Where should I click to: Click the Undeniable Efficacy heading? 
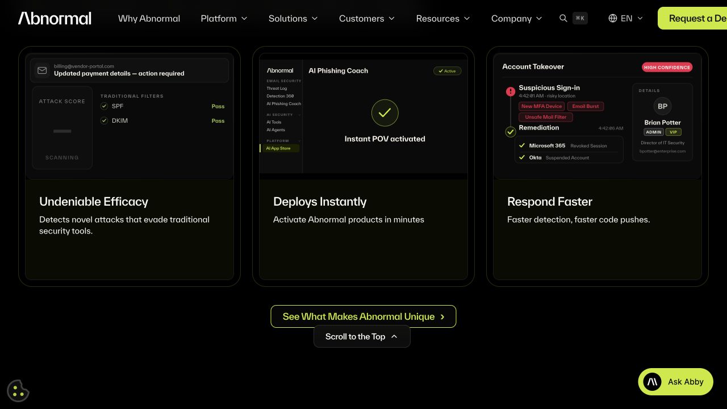tap(94, 202)
